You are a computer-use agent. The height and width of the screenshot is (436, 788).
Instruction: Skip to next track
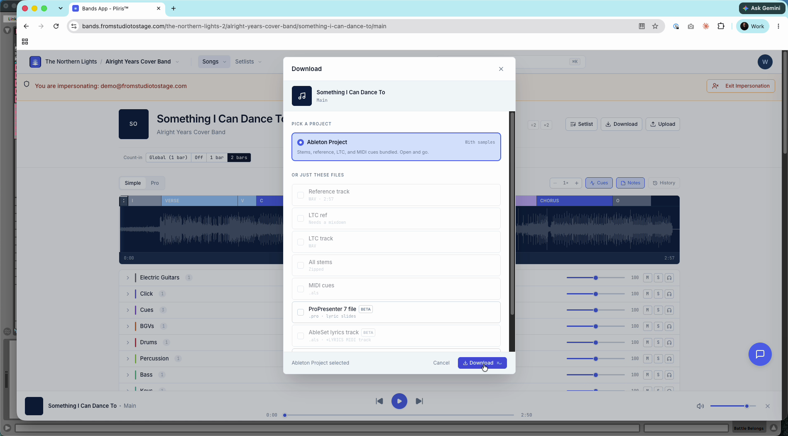(419, 401)
